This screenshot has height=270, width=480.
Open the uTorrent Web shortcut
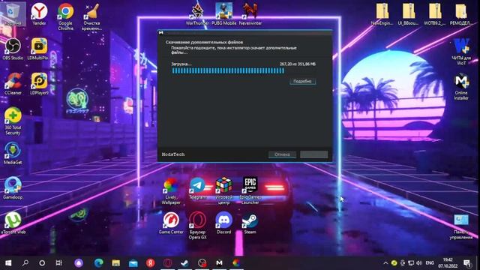coord(13,223)
